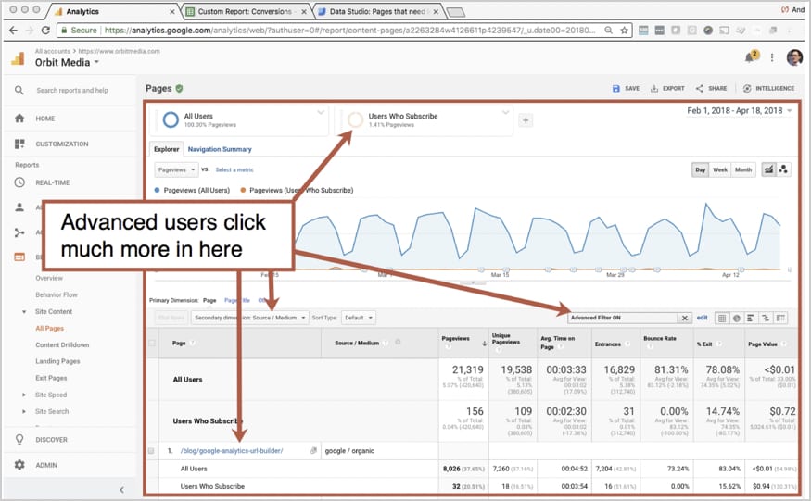The image size is (811, 501).
Task: Click the Advanced Filter ON input field
Action: pos(623,318)
